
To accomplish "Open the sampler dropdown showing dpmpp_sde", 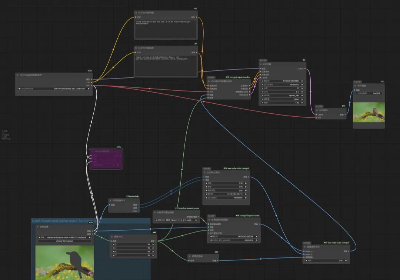I will point(282,96).
